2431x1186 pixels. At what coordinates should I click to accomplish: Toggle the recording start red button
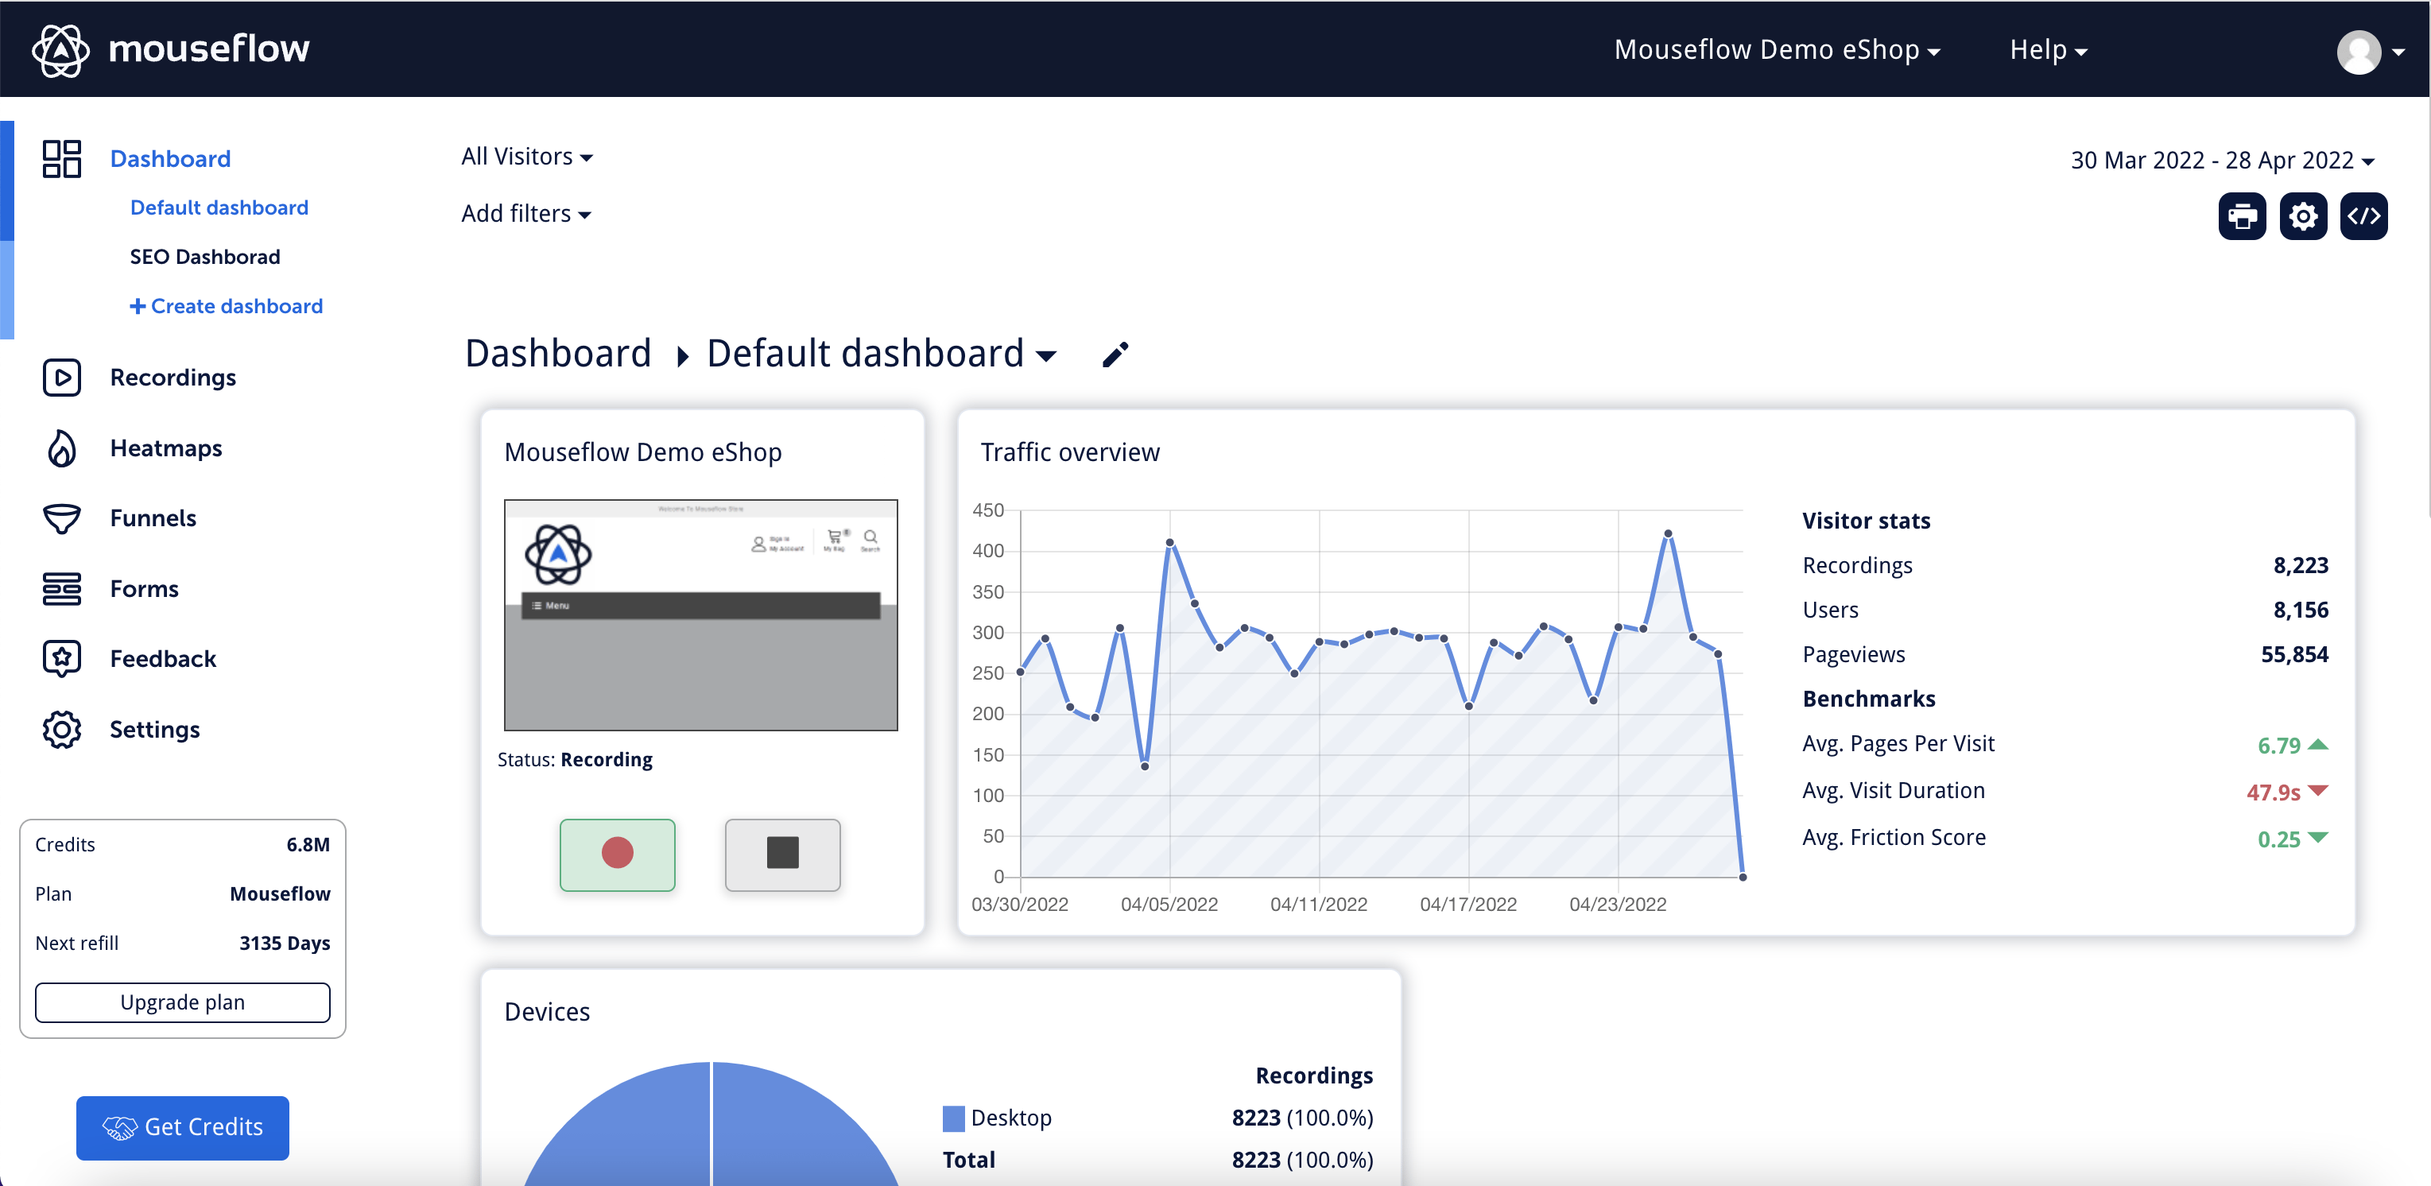620,850
